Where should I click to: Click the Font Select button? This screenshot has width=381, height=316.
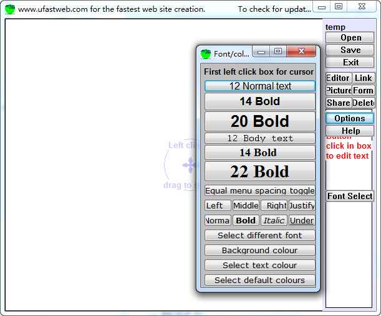[350, 196]
